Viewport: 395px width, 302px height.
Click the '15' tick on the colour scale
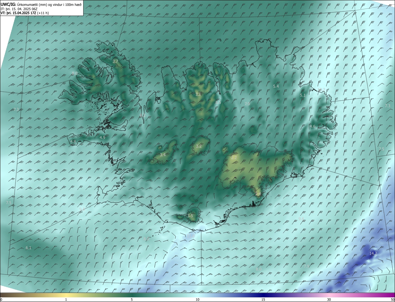click(x=263, y=300)
